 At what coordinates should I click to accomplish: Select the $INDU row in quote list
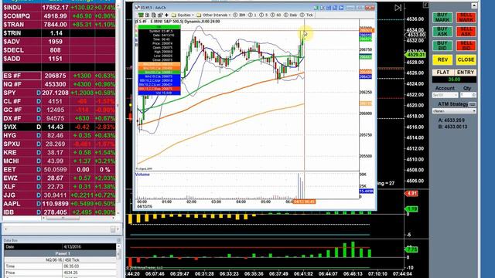tap(59, 7)
